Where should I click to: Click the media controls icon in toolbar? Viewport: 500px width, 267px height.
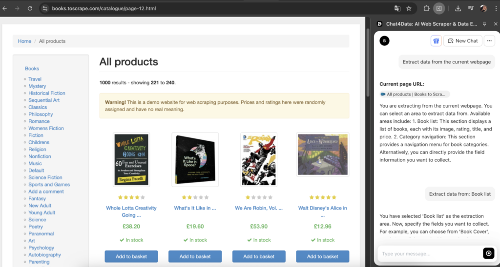(471, 8)
